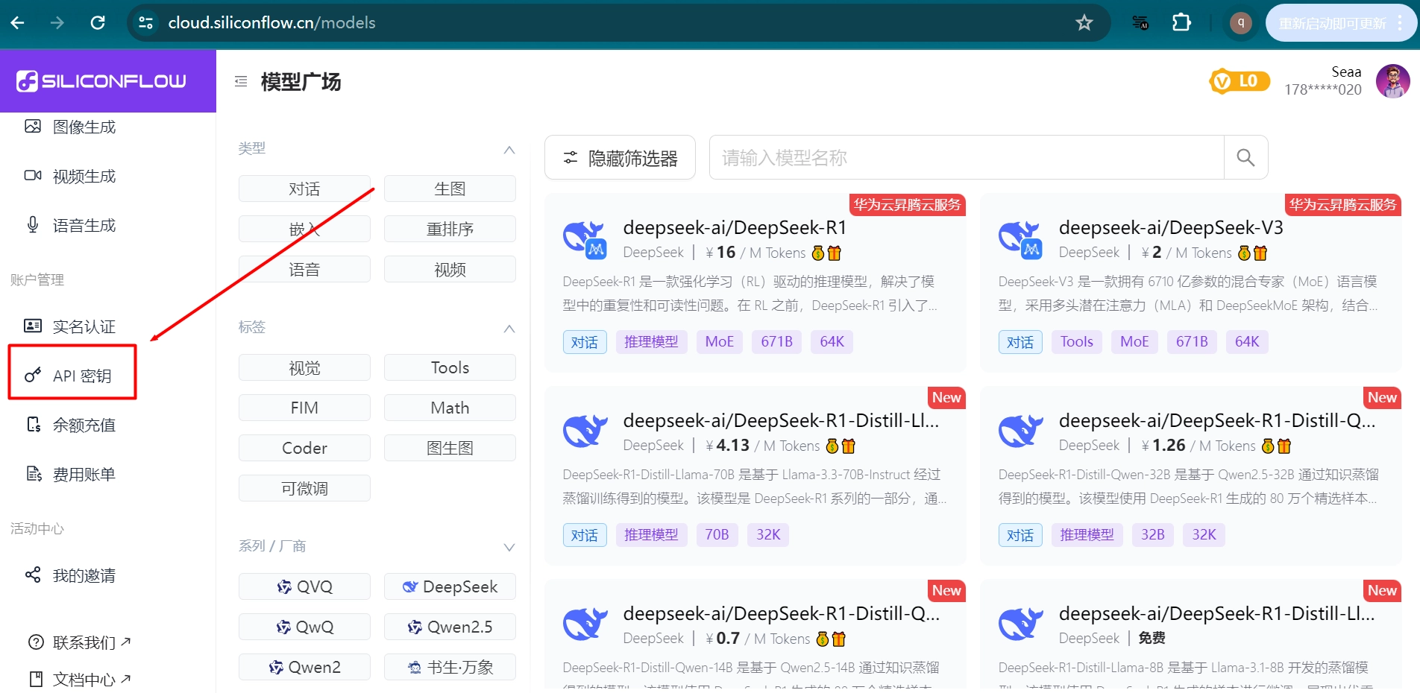
Task: Toggle the 视觉 tag filter
Action: coord(304,367)
